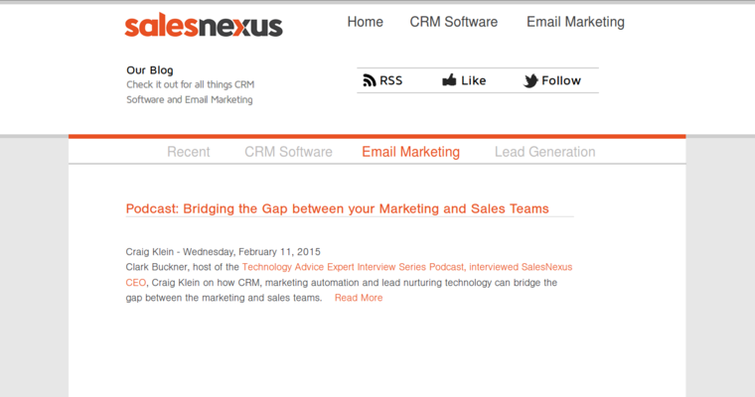Click the Our Blog heading

tap(150, 69)
